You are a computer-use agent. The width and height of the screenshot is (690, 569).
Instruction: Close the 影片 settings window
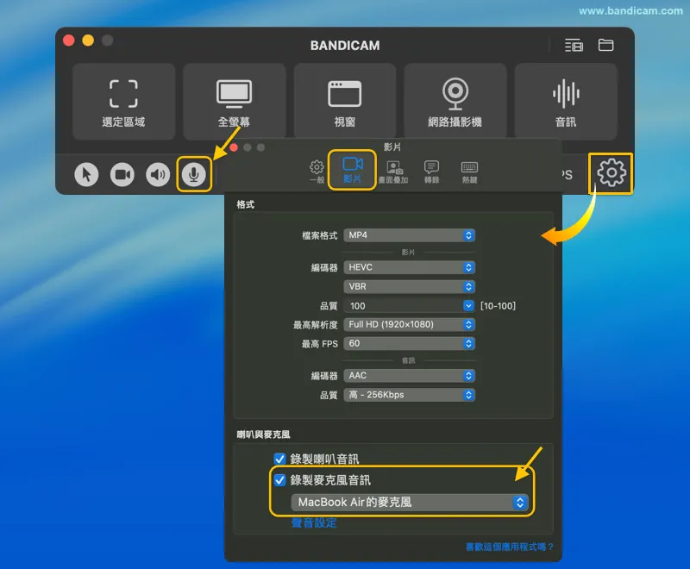(x=234, y=147)
